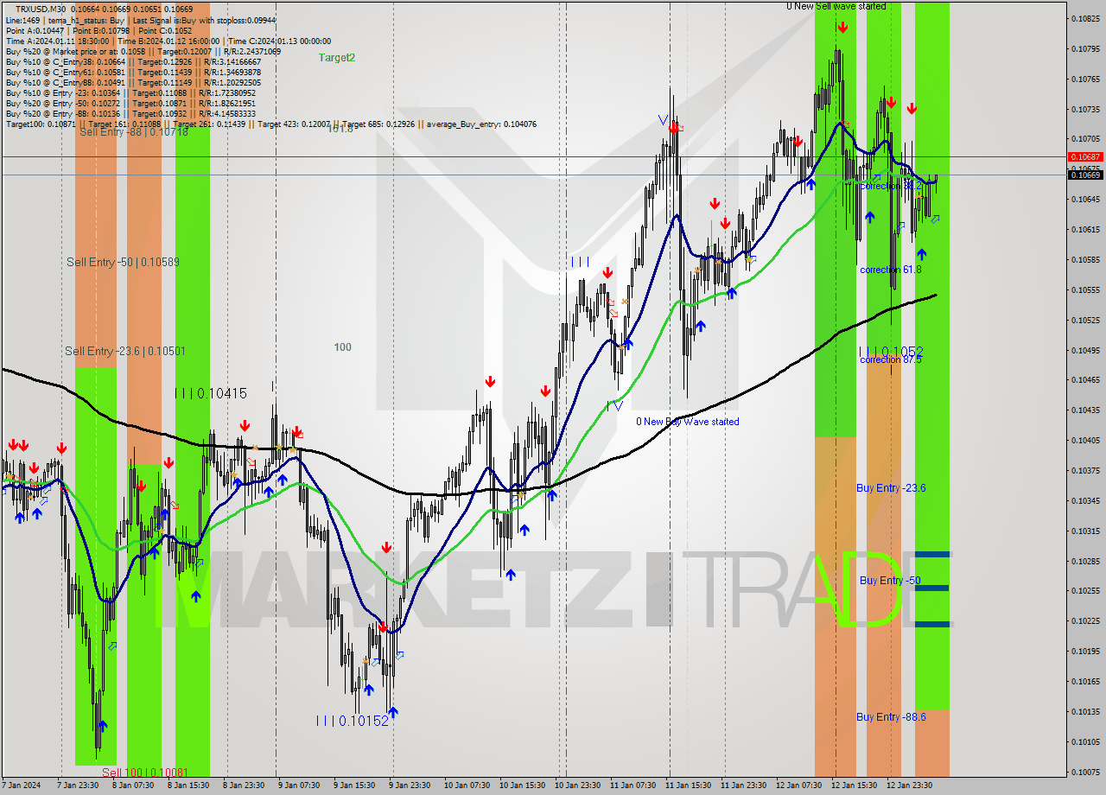Click the '12 Jan 23:30' time axis label
1106x795 pixels.
point(910,785)
